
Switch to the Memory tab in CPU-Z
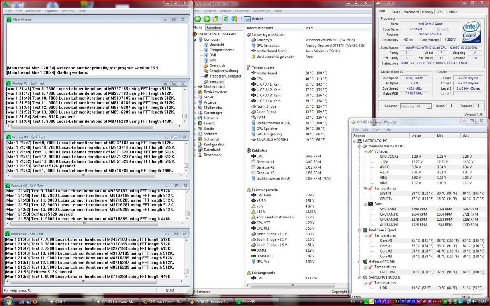(x=427, y=12)
